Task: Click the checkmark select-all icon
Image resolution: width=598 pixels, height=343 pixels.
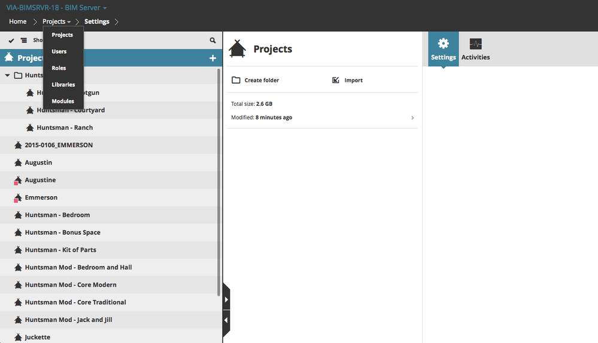Action: tap(11, 41)
